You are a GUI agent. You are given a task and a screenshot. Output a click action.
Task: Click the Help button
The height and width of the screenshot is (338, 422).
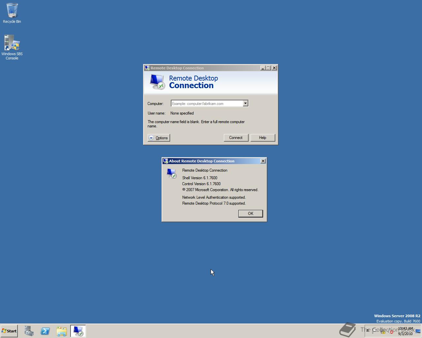pyautogui.click(x=262, y=138)
